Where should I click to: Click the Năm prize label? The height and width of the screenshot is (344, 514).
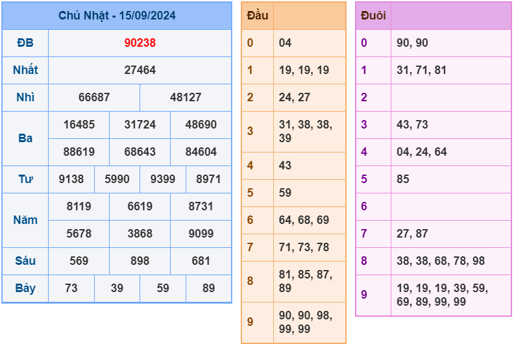click(25, 220)
